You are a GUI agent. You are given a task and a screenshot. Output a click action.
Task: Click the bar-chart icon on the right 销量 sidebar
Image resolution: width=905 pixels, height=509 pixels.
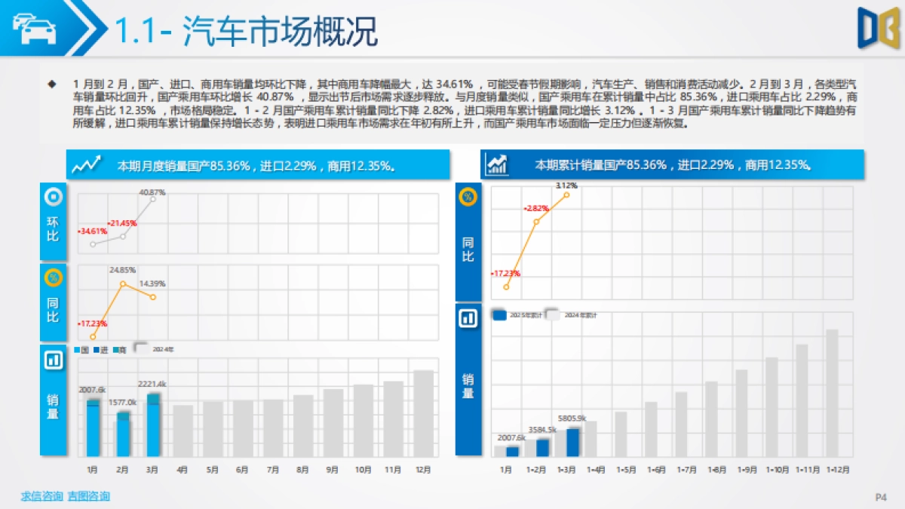point(468,319)
